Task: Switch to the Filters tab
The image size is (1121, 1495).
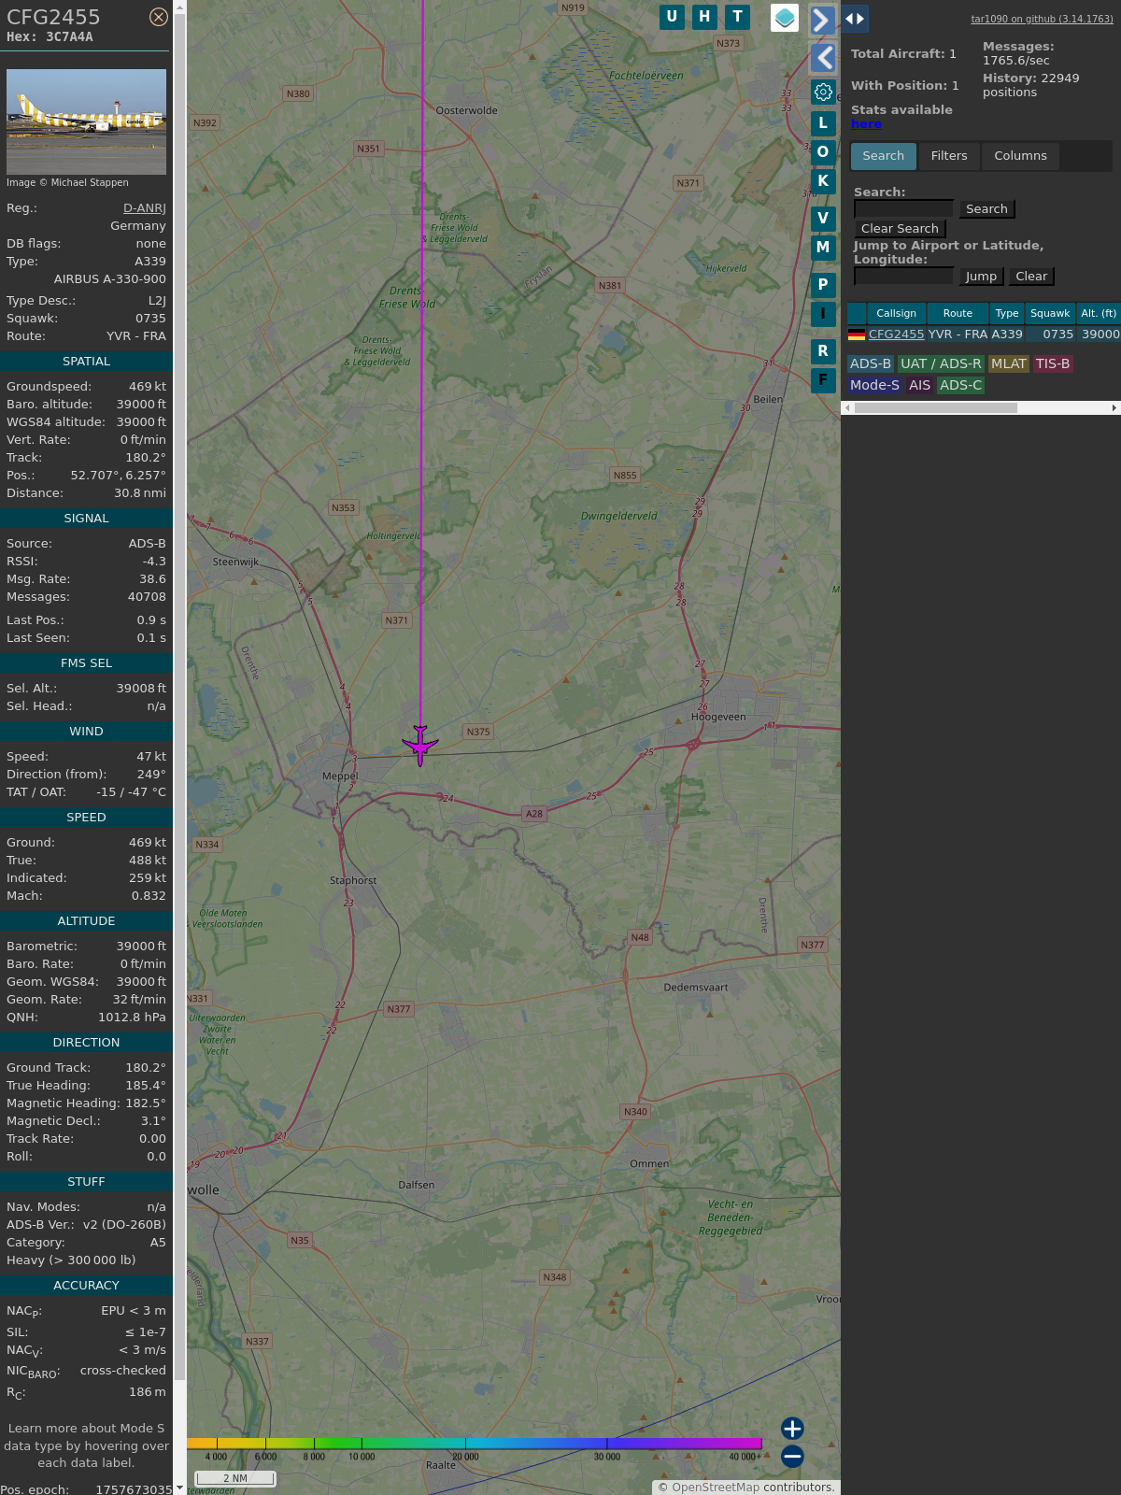Action: pyautogui.click(x=949, y=156)
